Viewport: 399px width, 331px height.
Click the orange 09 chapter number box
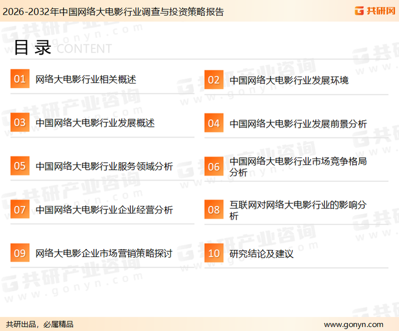pos(20,253)
